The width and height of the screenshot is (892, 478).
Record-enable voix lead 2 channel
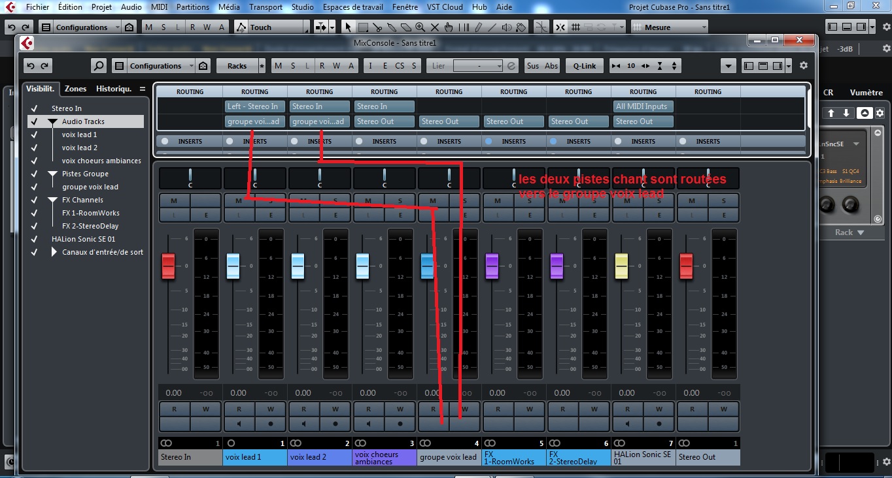coord(335,423)
